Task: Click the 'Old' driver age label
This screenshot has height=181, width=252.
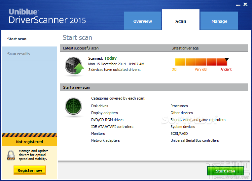Action: click(174, 69)
